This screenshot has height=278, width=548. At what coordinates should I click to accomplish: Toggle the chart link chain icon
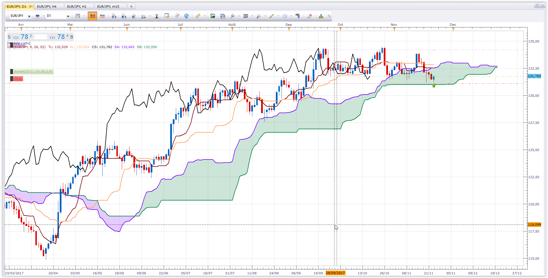coord(37,16)
